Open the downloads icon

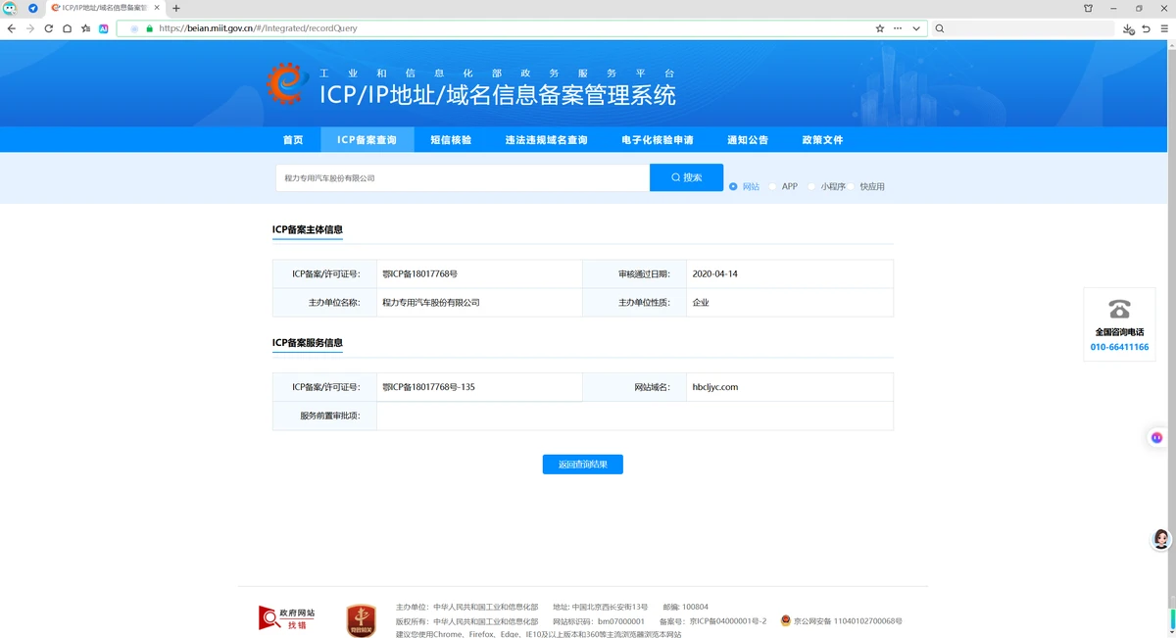[1128, 29]
